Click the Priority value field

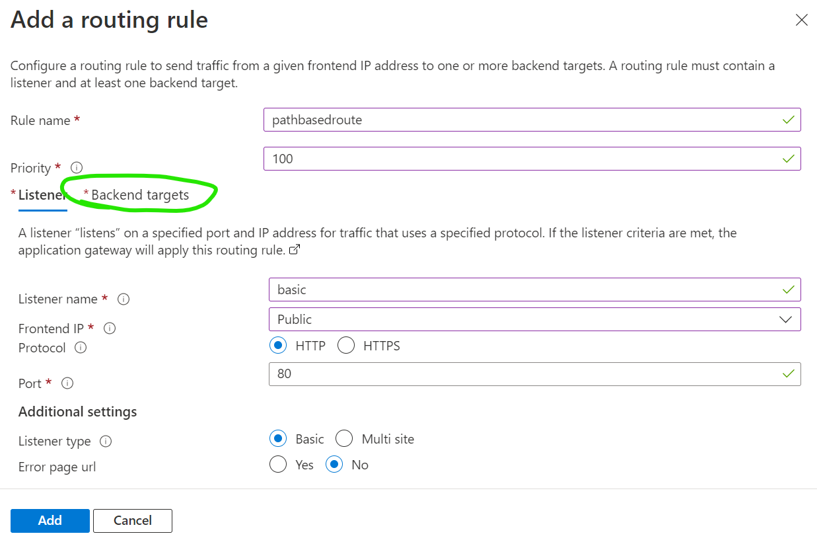462,159
